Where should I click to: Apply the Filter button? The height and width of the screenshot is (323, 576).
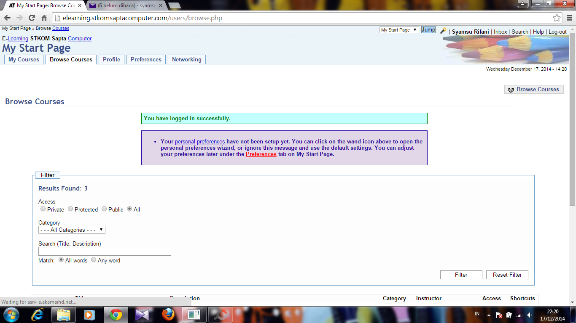point(461,275)
